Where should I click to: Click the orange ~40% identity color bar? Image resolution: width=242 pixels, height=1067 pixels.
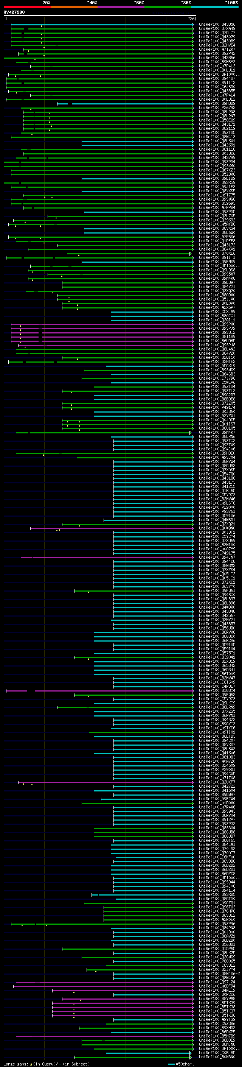[74, 7]
